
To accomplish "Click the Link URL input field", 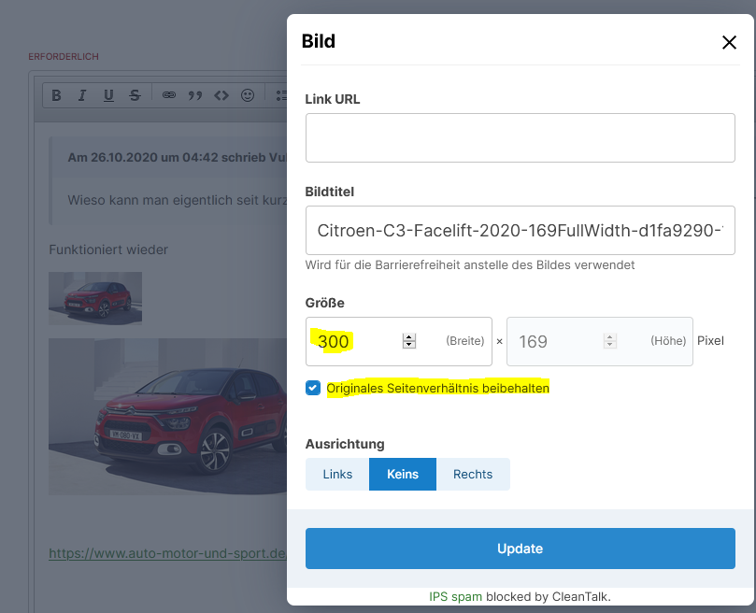I will pyautogui.click(x=521, y=138).
